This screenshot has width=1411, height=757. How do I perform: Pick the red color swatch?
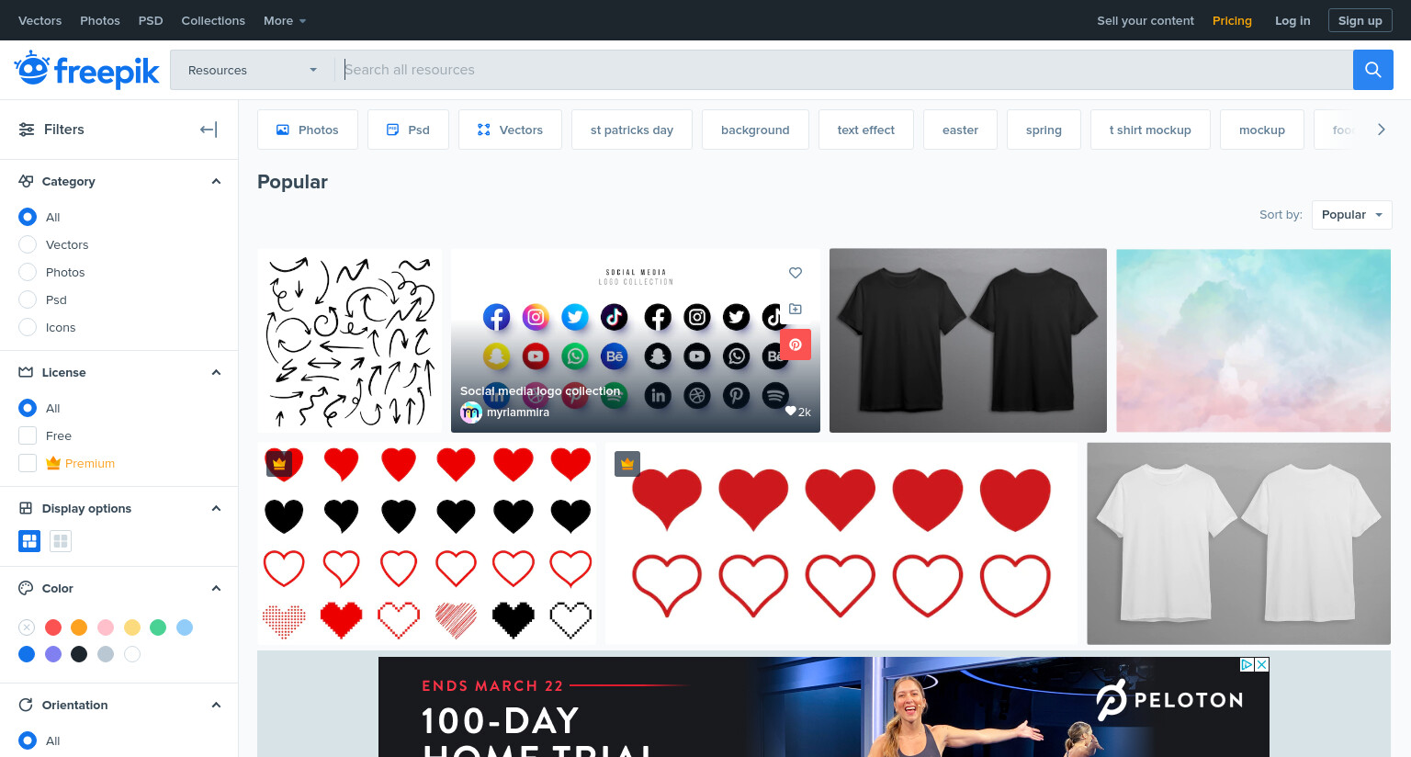point(53,627)
